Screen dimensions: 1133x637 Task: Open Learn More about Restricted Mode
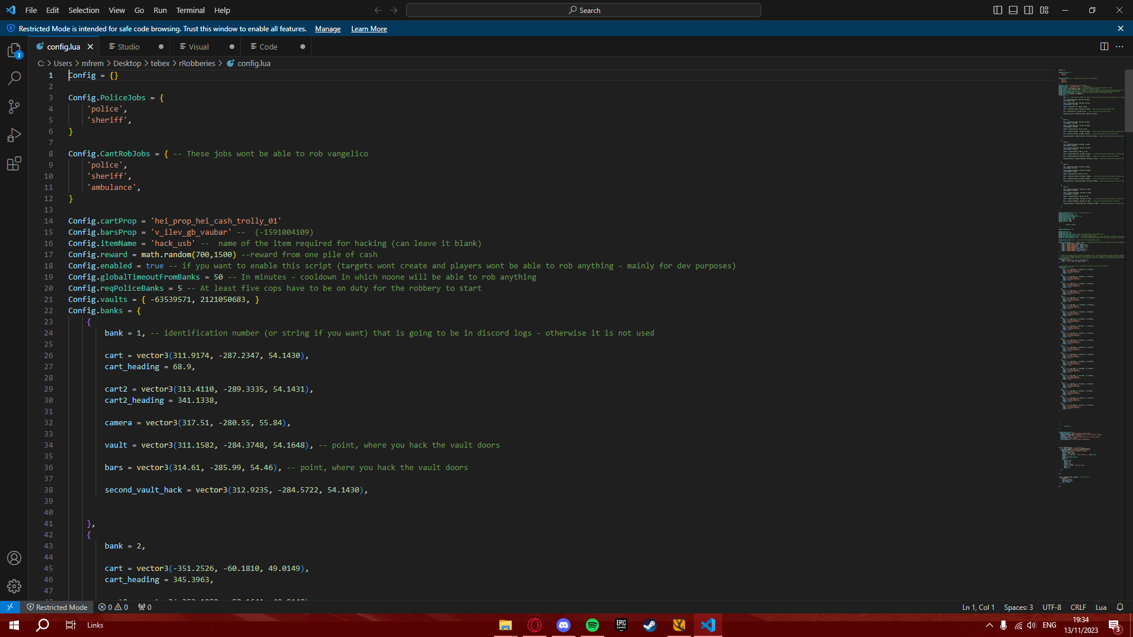point(368,28)
